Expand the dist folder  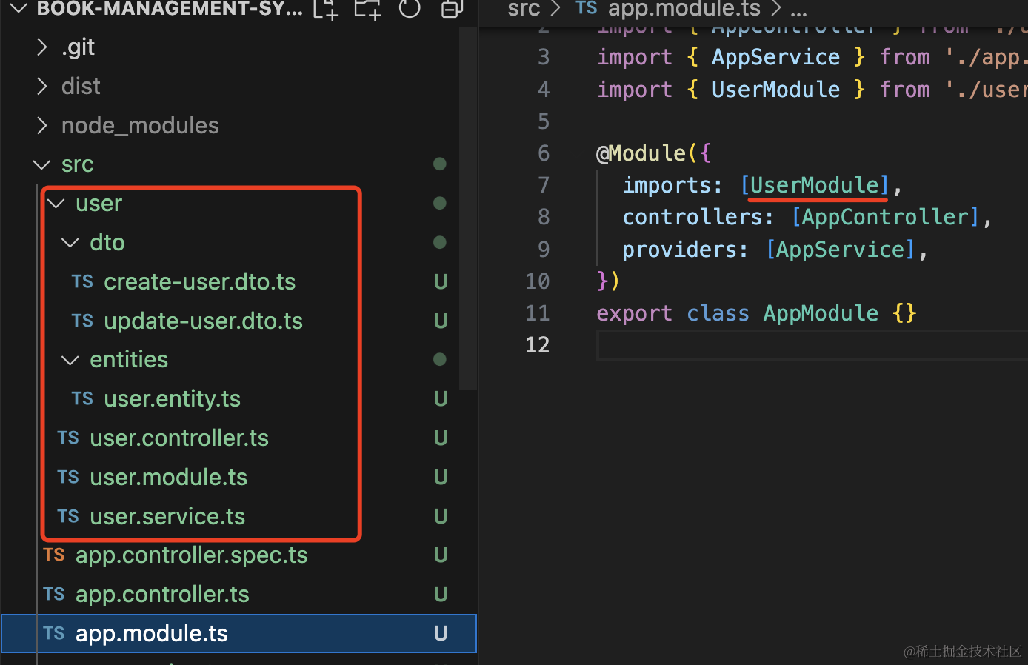click(x=42, y=87)
